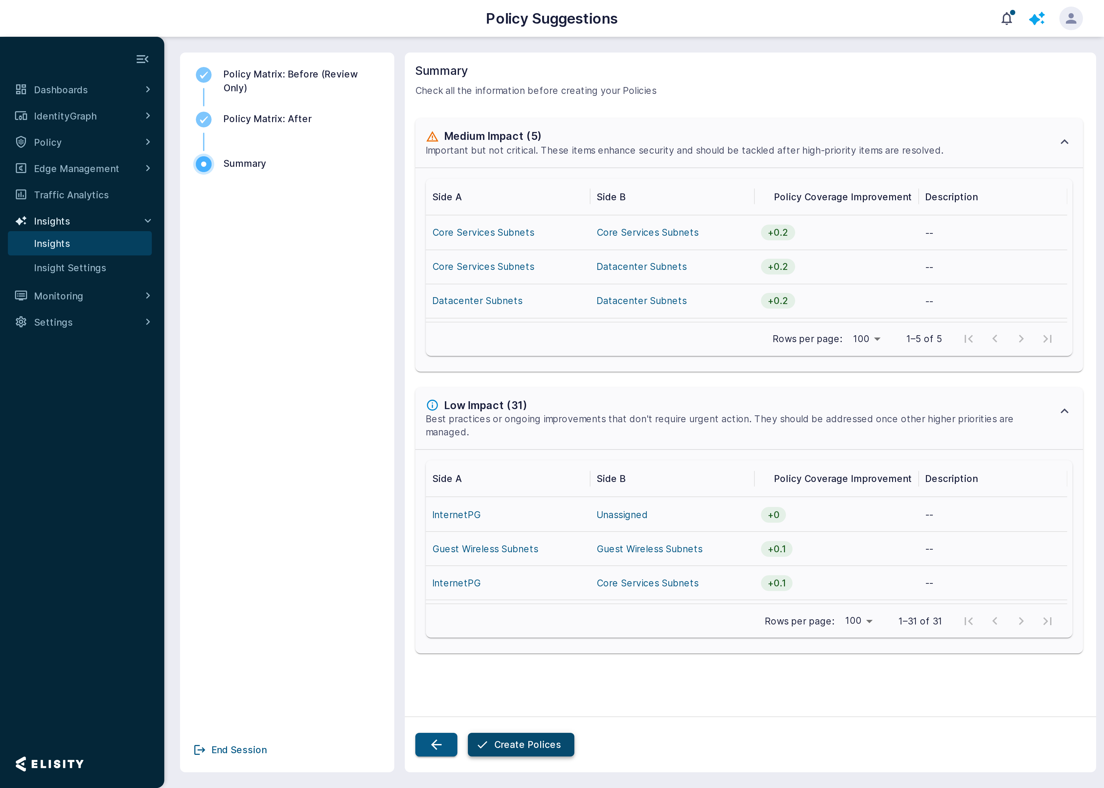Go to last page in Medium Impact table

point(1048,339)
